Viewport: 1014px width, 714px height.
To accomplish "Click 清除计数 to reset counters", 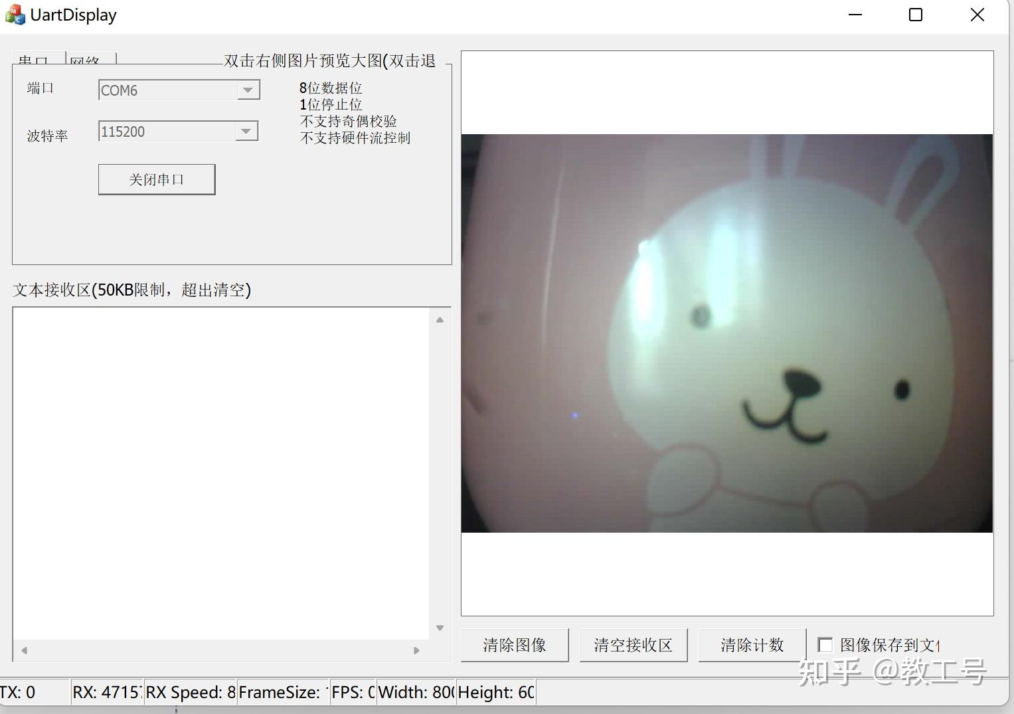I will pos(751,644).
